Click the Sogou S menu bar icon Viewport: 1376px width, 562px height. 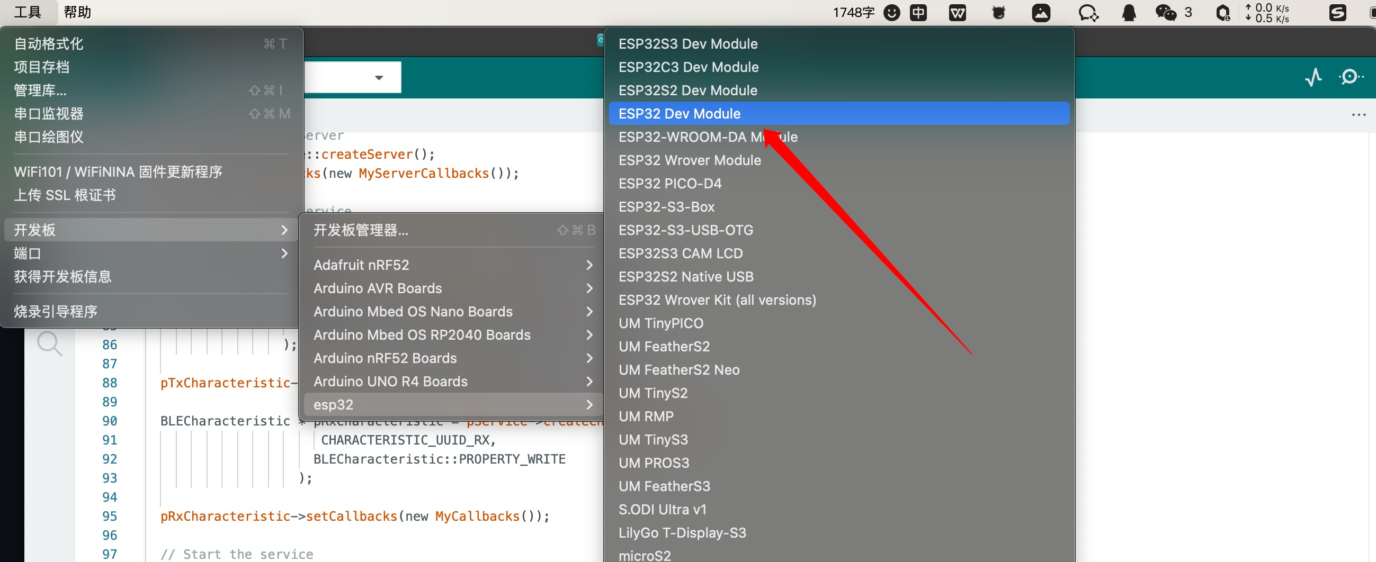(1337, 12)
